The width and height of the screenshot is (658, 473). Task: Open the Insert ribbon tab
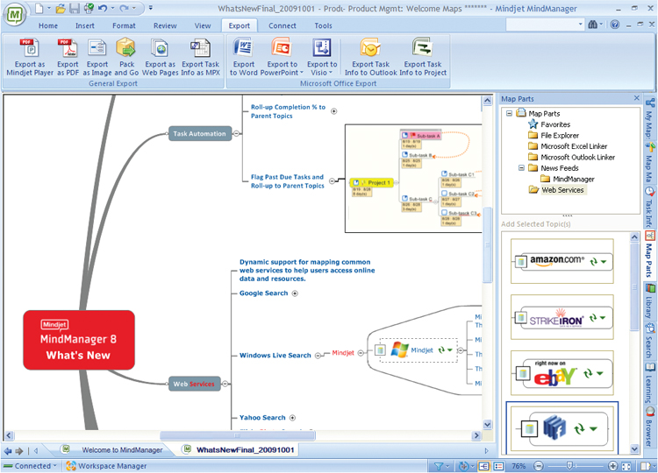[85, 25]
